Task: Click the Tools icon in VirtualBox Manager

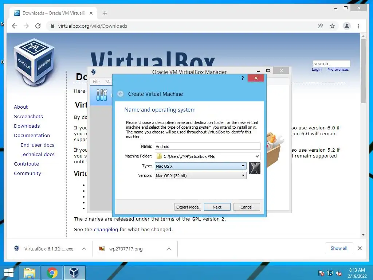Action: [x=102, y=95]
